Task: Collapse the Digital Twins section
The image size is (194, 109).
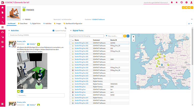Action: [71, 30]
